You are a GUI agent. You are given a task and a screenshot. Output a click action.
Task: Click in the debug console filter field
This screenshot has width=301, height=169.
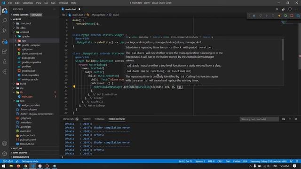(x=259, y=119)
